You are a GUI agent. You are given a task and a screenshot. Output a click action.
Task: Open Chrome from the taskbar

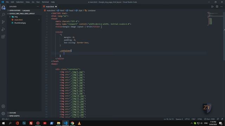pyautogui.click(x=72, y=123)
